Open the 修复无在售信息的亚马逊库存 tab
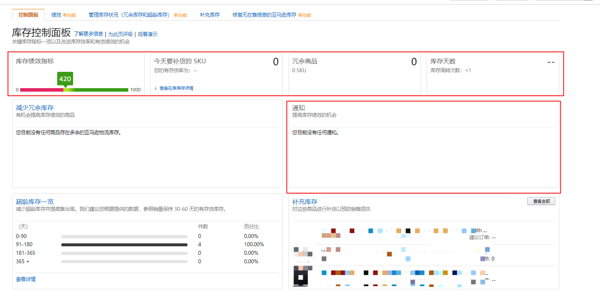The image size is (600, 299). (264, 15)
